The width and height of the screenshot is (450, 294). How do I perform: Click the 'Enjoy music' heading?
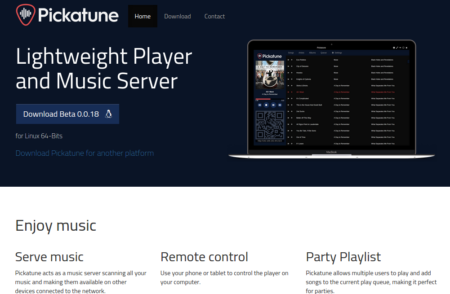pyautogui.click(x=56, y=225)
